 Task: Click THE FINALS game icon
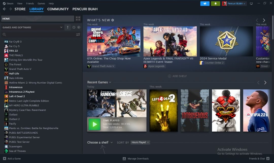6,55
